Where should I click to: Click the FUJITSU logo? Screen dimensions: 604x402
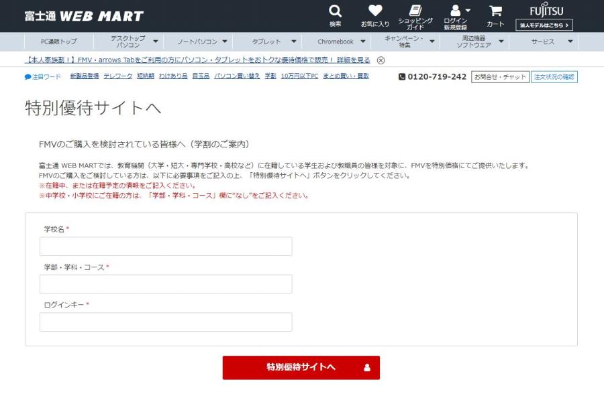pos(546,9)
